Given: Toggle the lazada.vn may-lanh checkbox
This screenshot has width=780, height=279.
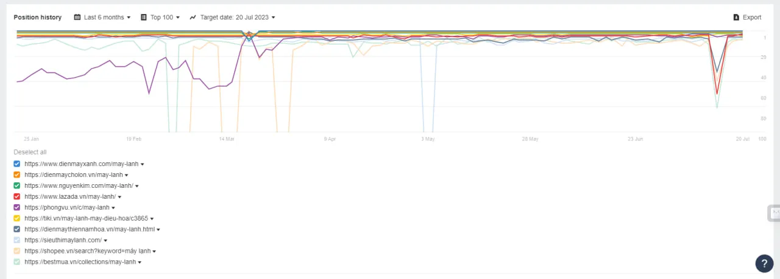Looking at the screenshot, I should 17,197.
